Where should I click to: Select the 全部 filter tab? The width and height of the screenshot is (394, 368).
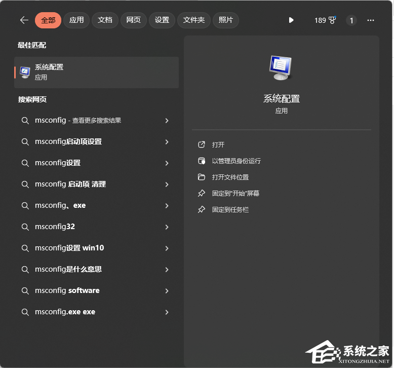(x=48, y=20)
